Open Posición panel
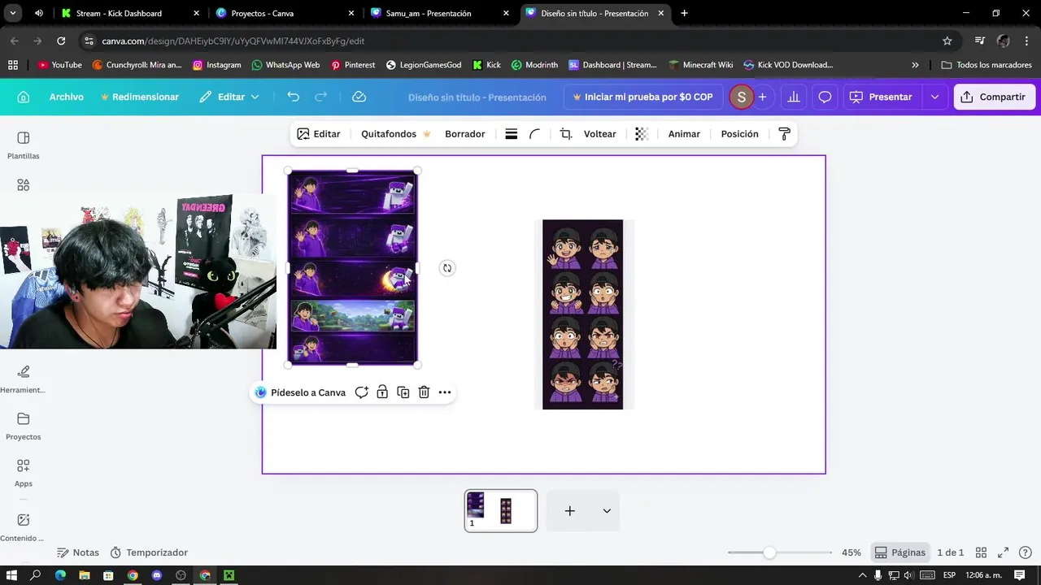1041x585 pixels. tap(739, 134)
